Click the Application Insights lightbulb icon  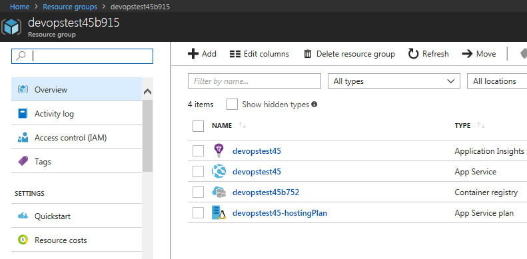click(219, 150)
